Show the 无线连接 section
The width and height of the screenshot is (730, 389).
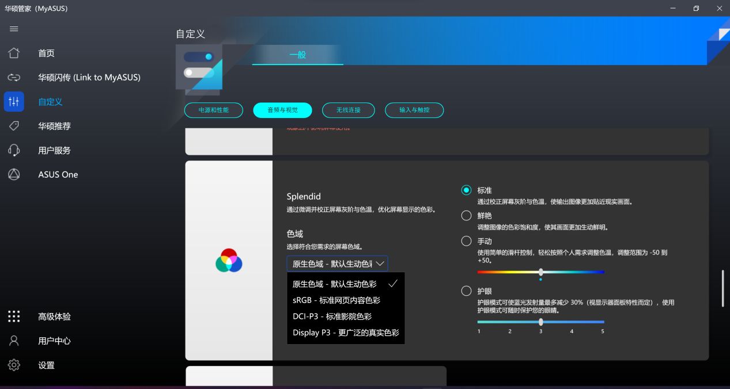pyautogui.click(x=348, y=110)
